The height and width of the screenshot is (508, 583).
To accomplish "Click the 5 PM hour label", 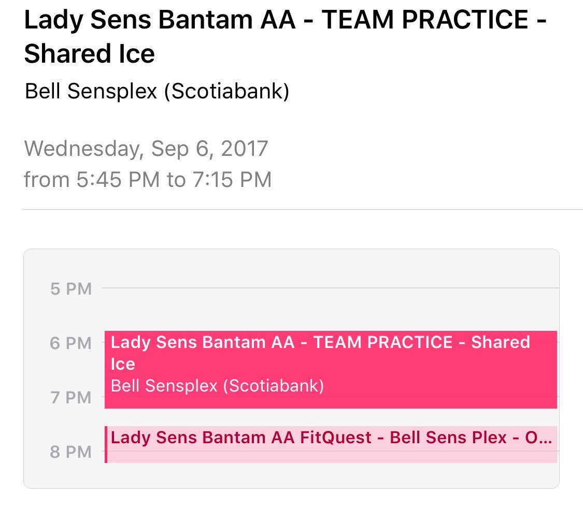I will tap(71, 289).
